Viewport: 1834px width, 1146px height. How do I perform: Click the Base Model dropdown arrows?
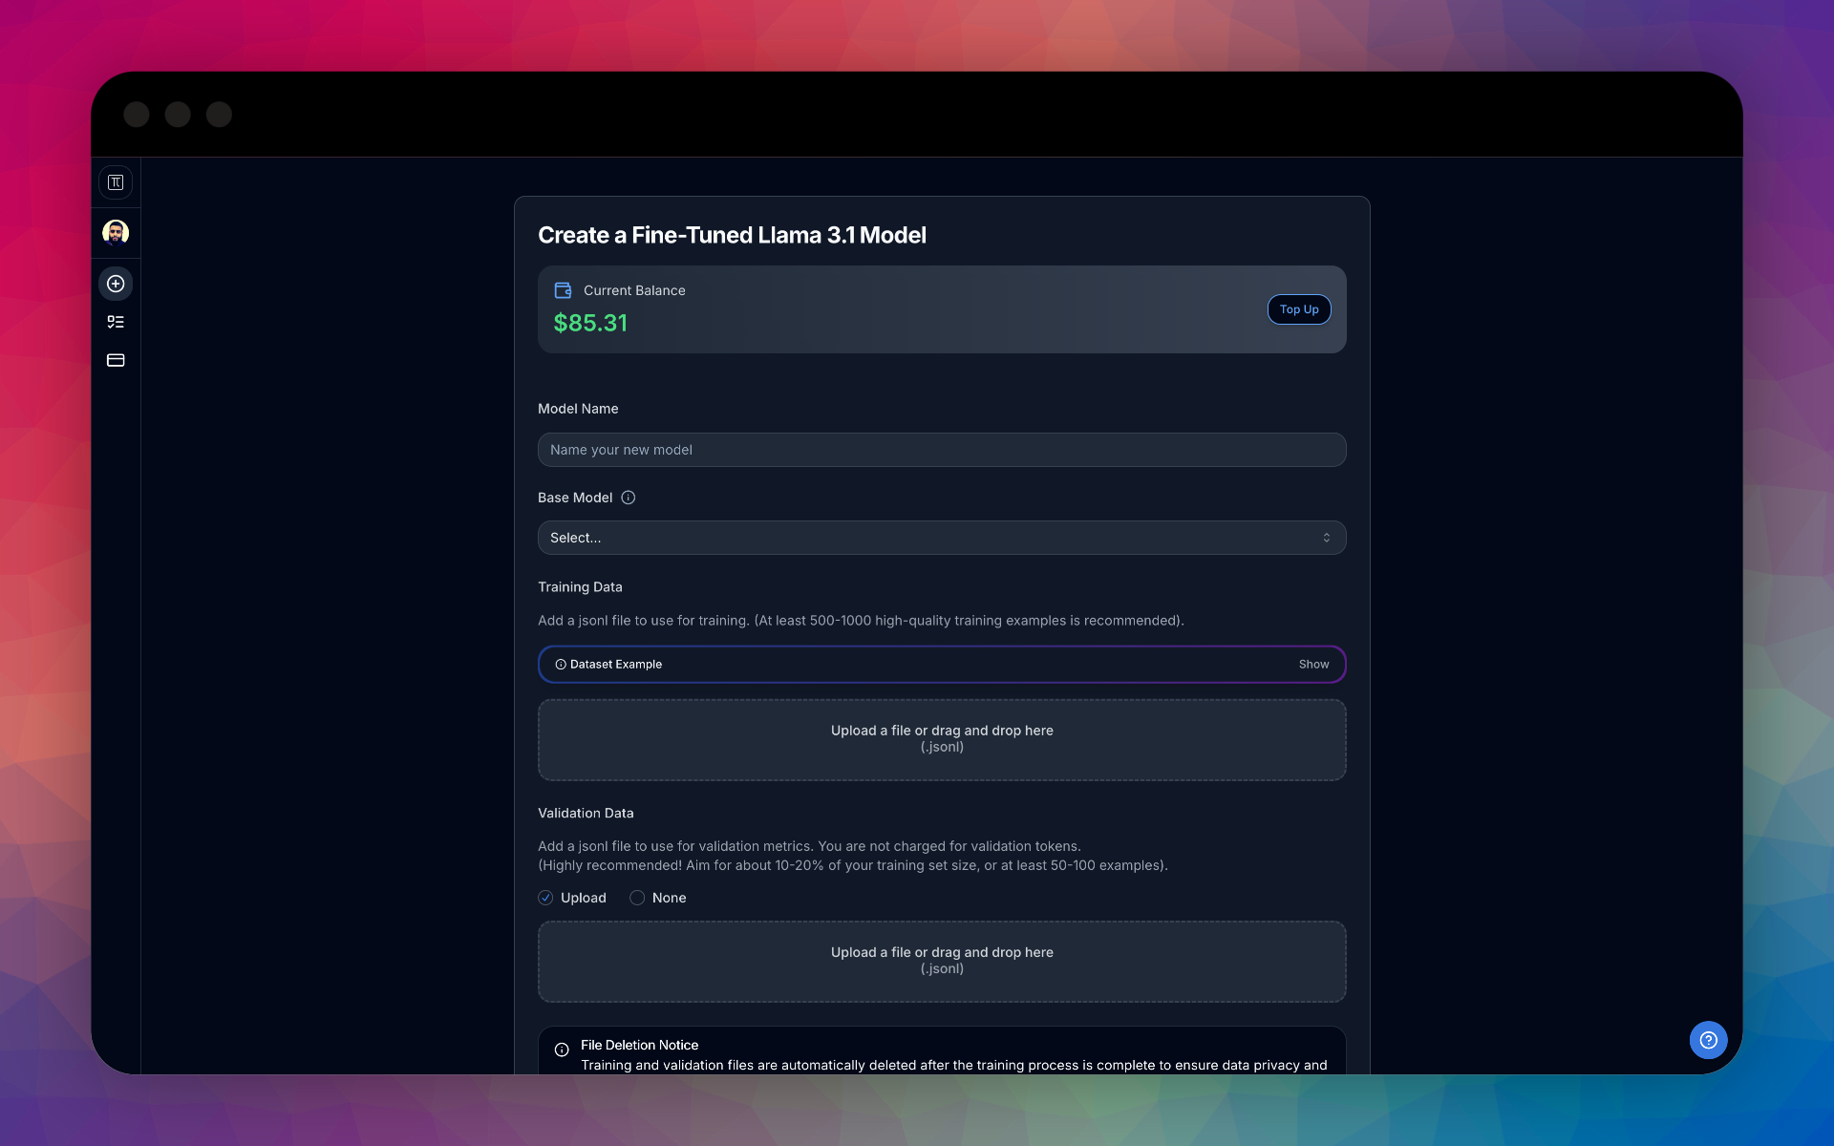[1326, 538]
